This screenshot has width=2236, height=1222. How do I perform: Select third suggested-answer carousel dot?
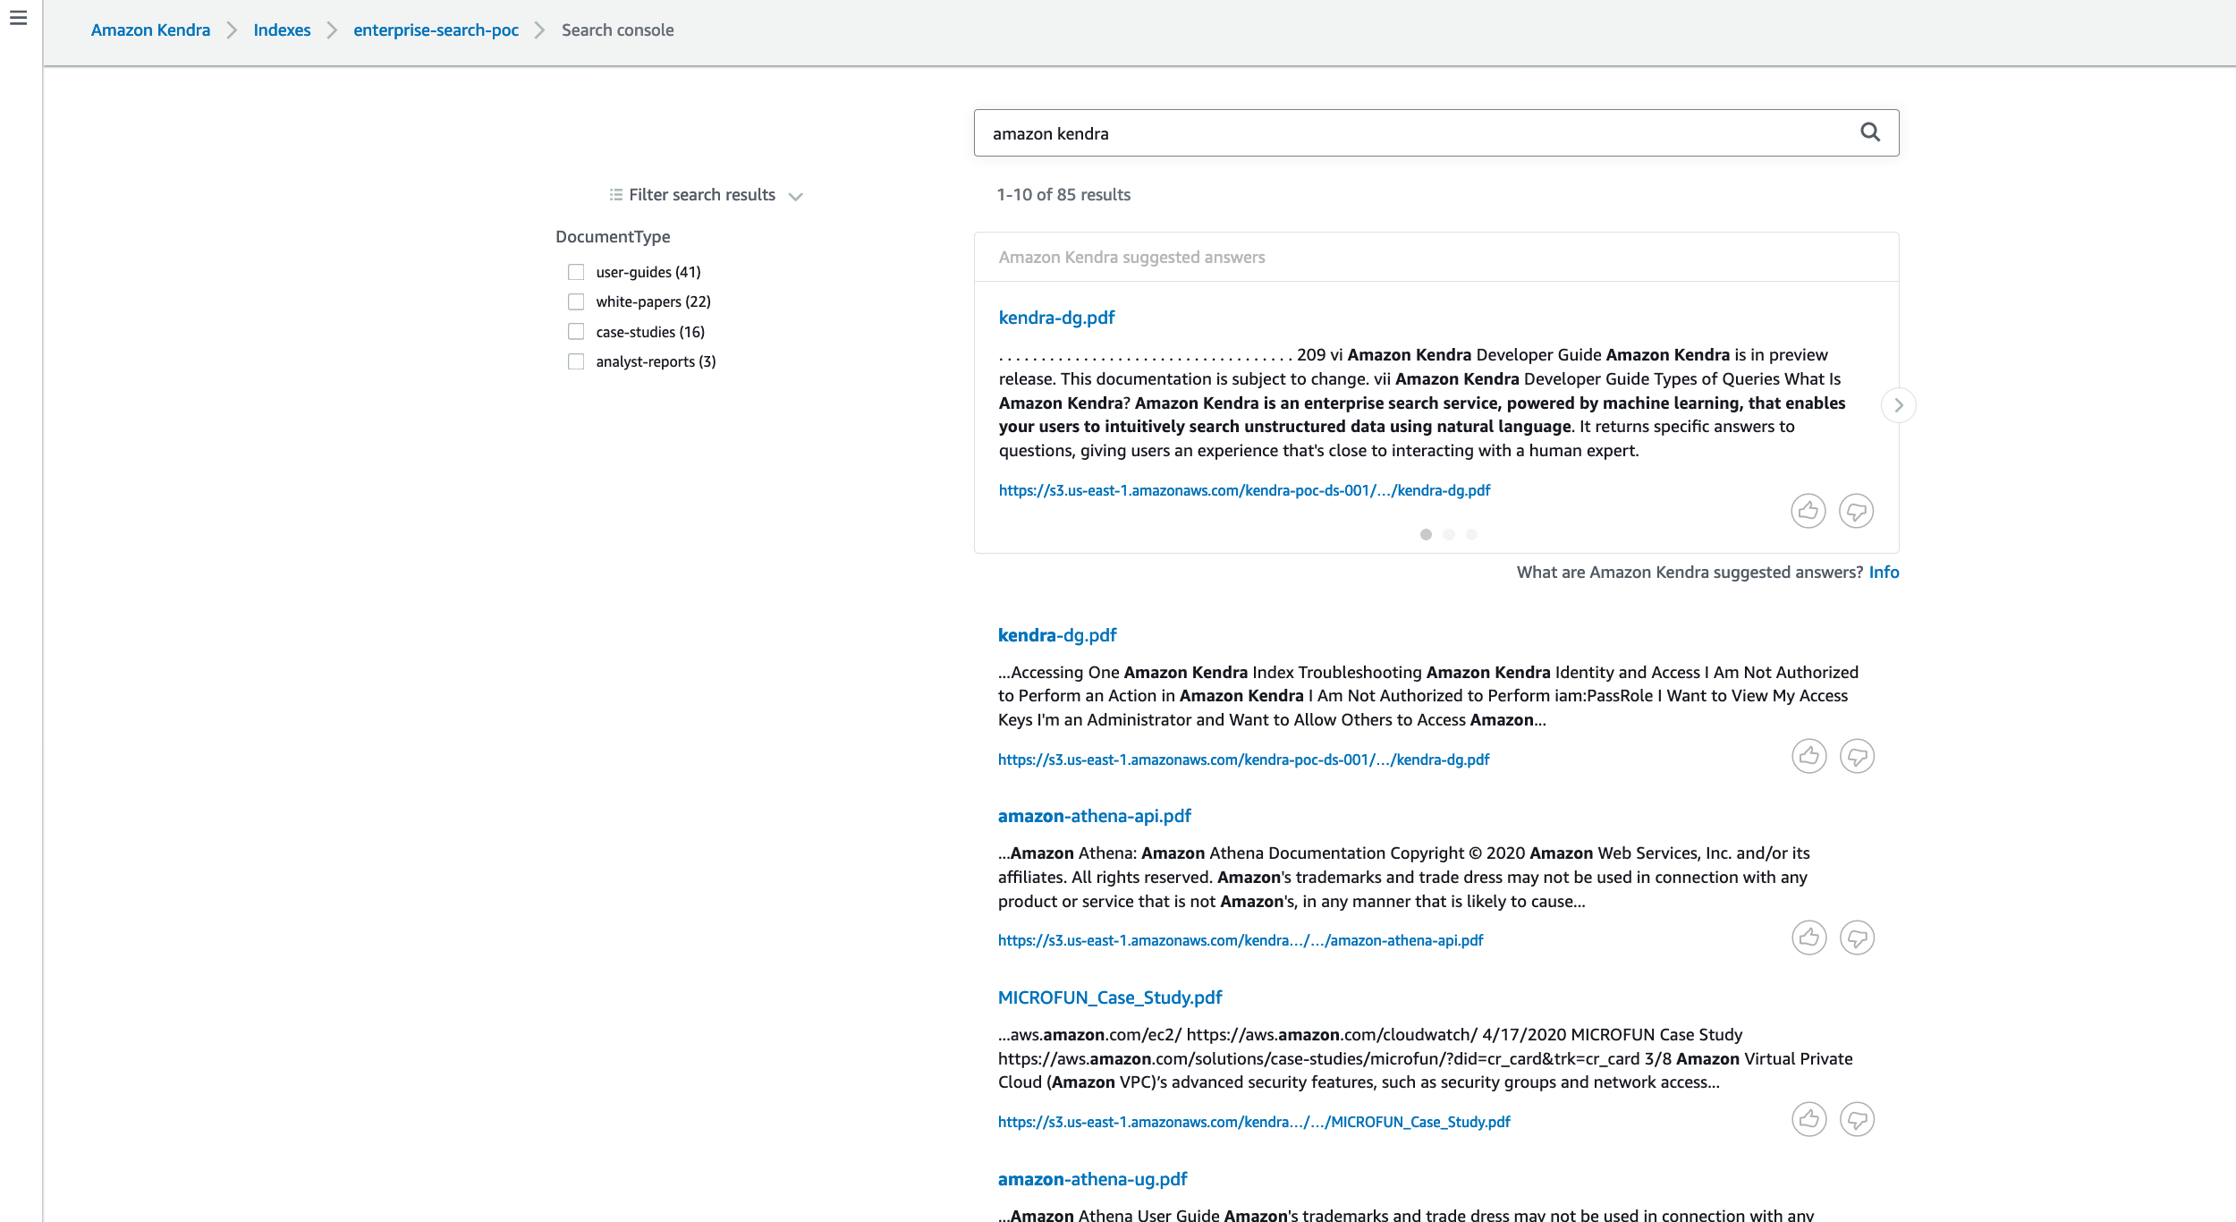click(x=1471, y=534)
